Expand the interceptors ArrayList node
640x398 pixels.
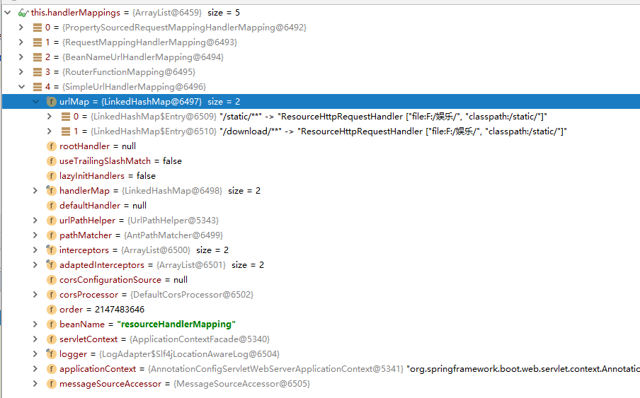click(35, 250)
